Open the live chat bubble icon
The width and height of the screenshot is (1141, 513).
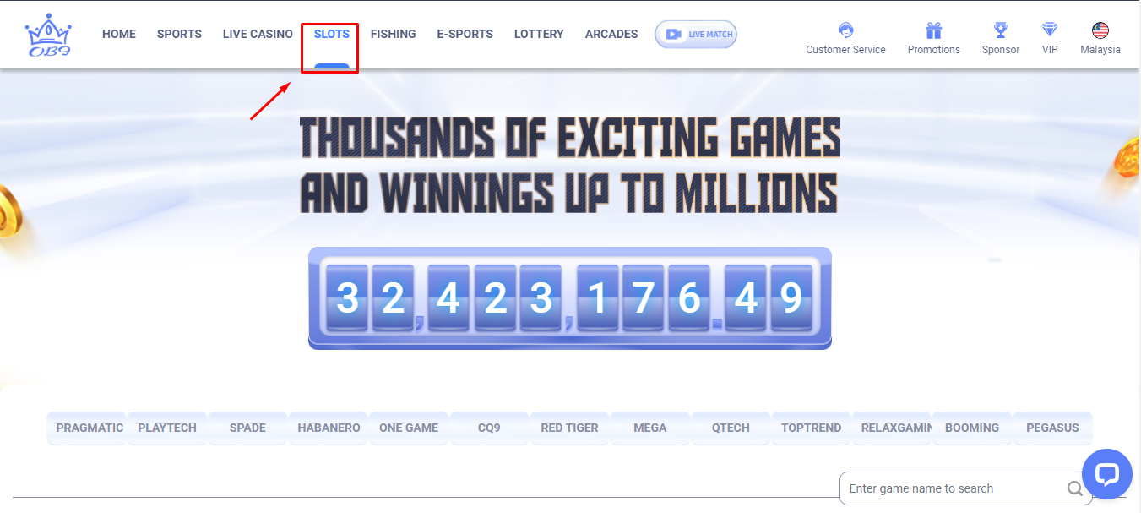pyautogui.click(x=1107, y=474)
